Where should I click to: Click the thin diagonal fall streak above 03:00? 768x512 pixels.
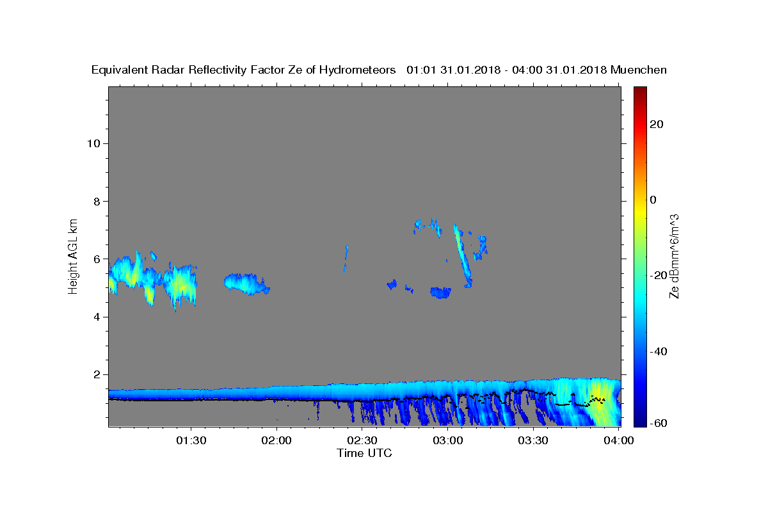click(461, 255)
